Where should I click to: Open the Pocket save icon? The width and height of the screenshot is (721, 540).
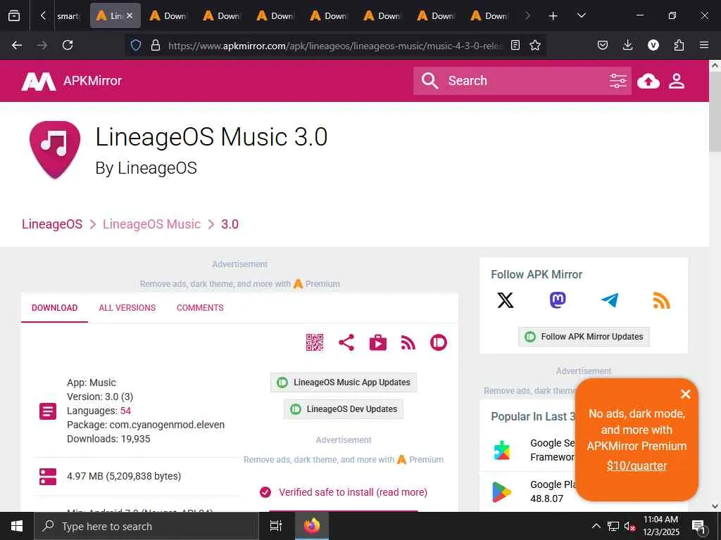(603, 45)
